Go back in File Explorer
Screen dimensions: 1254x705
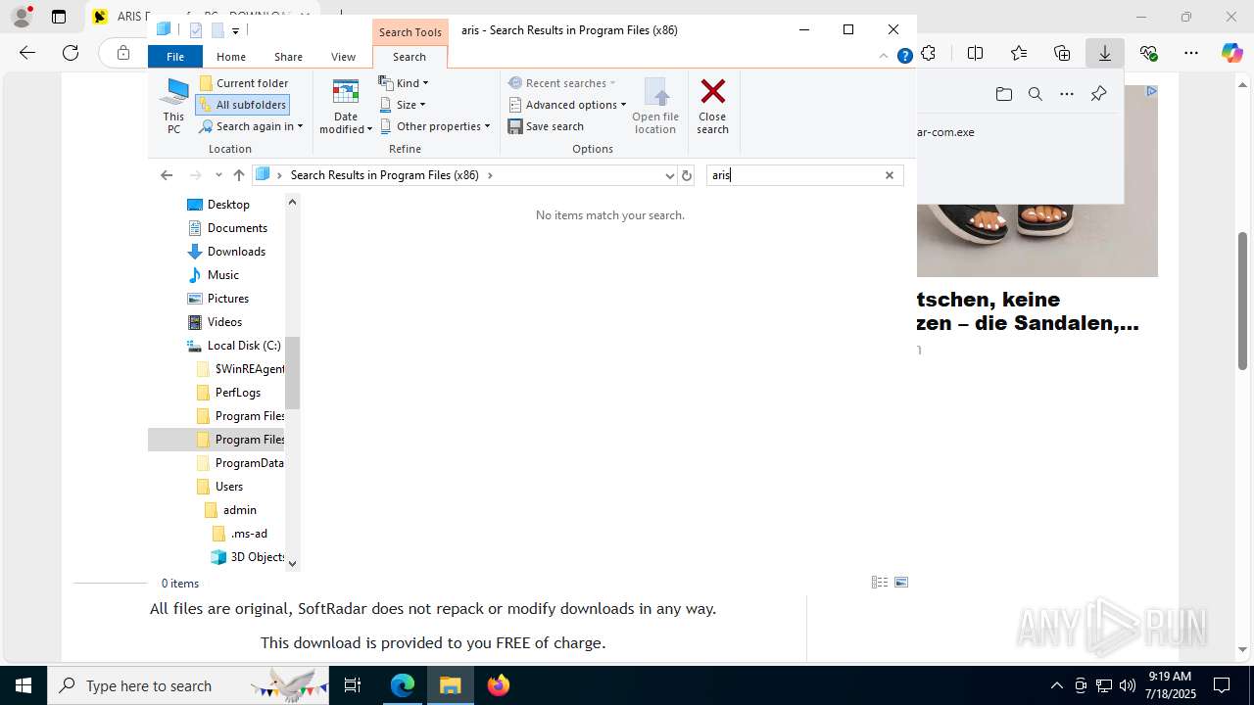click(x=167, y=175)
